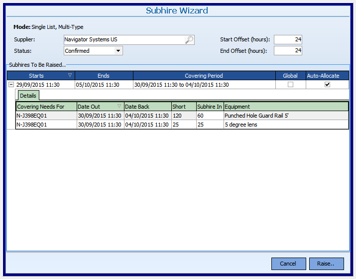
Task: Open the Status dropdown
Action: tap(118, 51)
